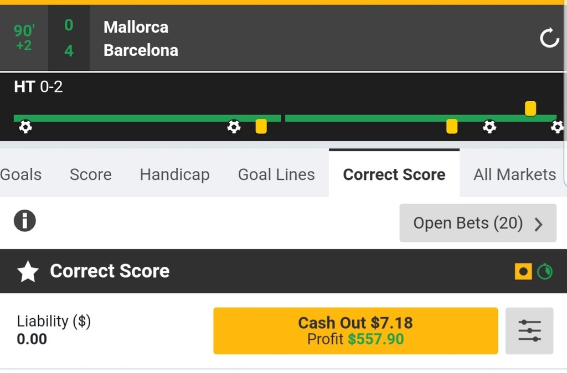This screenshot has width=567, height=373.
Task: Refresh the live match scoreboard
Action: click(x=549, y=38)
